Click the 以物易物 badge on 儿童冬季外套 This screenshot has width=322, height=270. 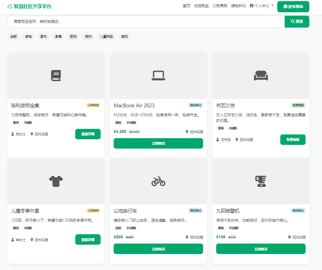[x=93, y=211]
